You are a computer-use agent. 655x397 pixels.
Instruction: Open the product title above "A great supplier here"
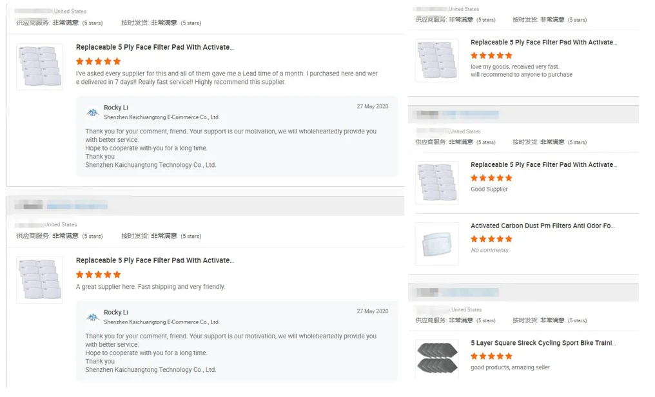(x=155, y=260)
